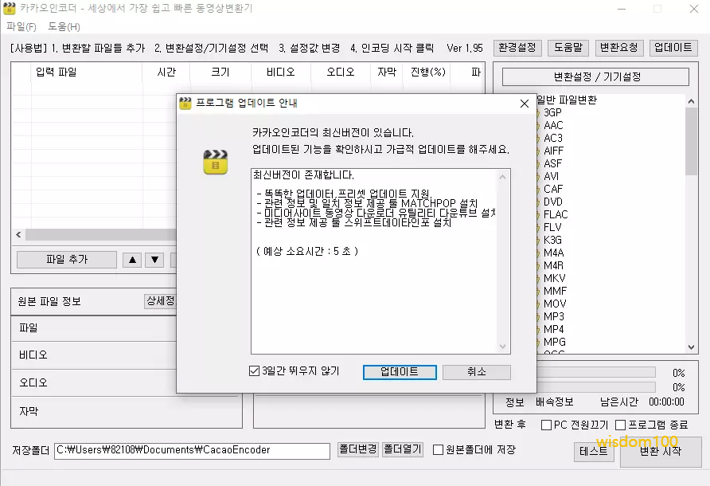
Task: Move the selected file down with the ▼ button
Action: 154,260
